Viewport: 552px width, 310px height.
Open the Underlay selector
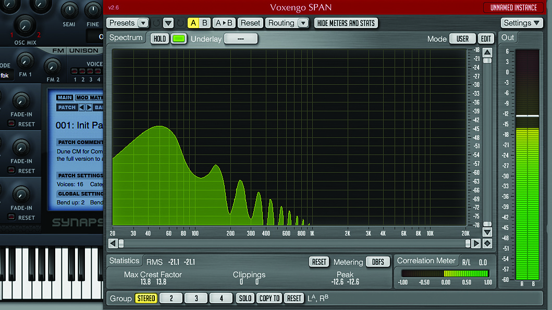pos(241,38)
